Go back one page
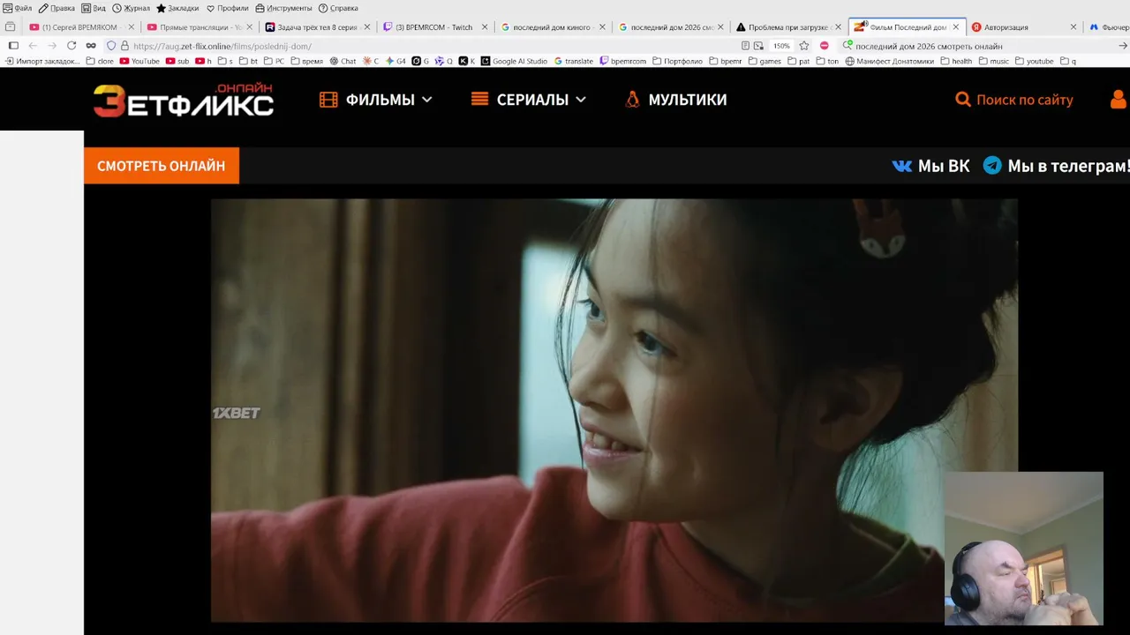Image resolution: width=1130 pixels, height=635 pixels. pyautogui.click(x=33, y=46)
